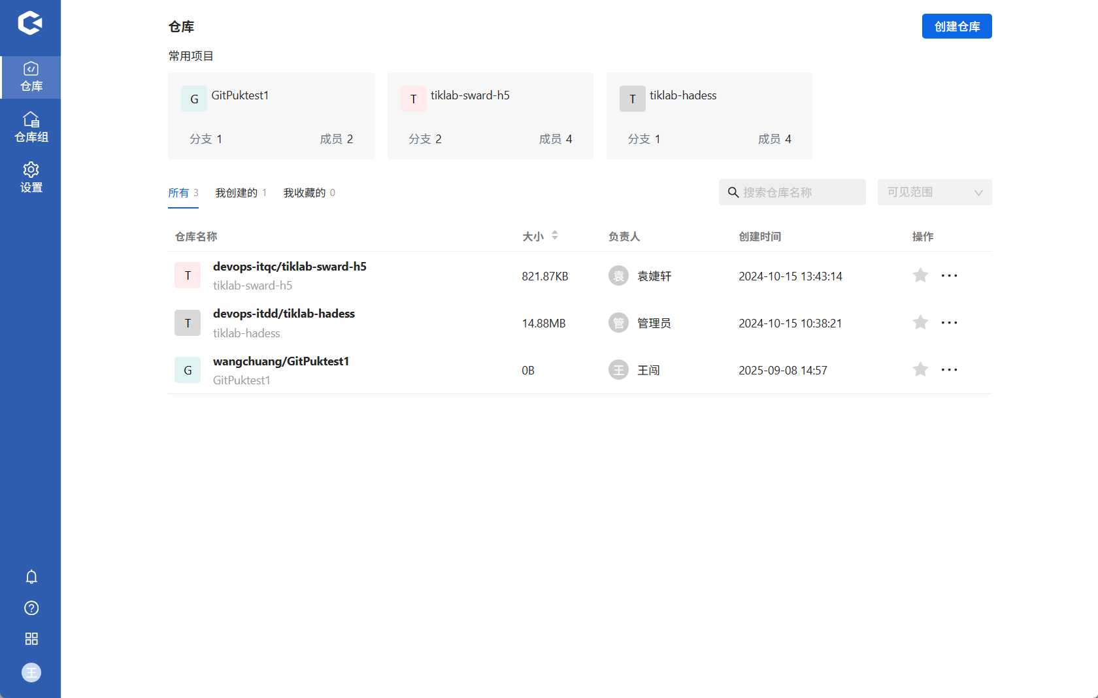
Task: Open the notifications bell
Action: point(31,576)
